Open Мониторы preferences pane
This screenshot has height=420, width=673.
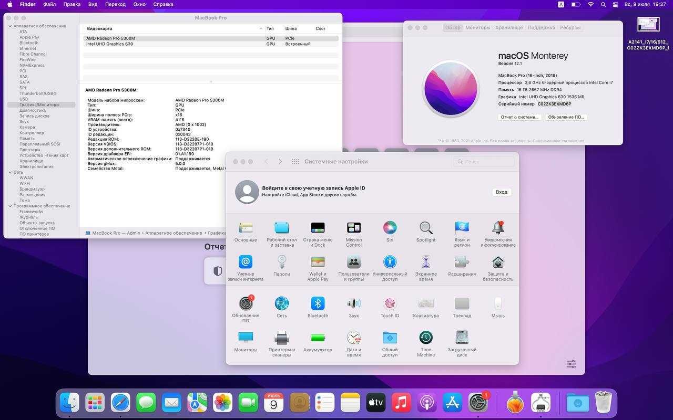(246, 337)
